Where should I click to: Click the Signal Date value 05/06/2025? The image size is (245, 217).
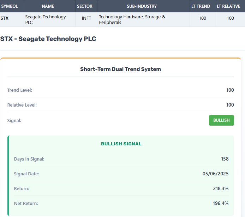216,174
